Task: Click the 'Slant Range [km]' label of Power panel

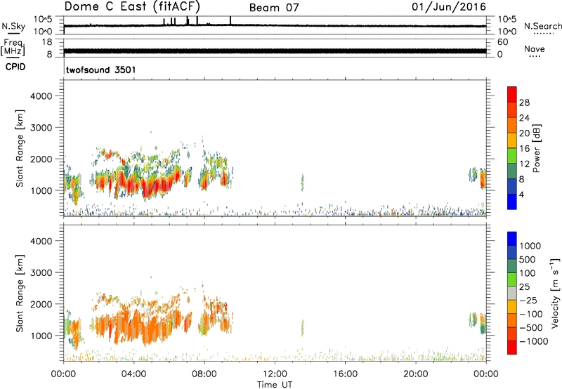Action: pyautogui.click(x=20, y=148)
